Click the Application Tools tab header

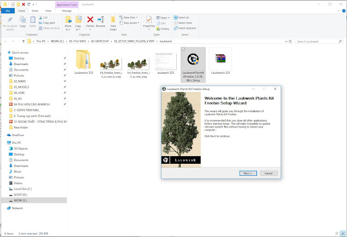point(67,5)
